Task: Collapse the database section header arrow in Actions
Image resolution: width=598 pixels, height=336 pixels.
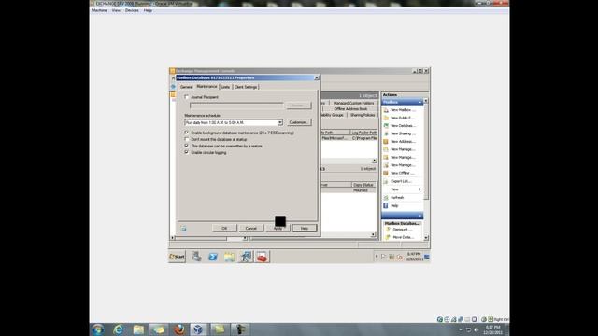Action: (420, 216)
